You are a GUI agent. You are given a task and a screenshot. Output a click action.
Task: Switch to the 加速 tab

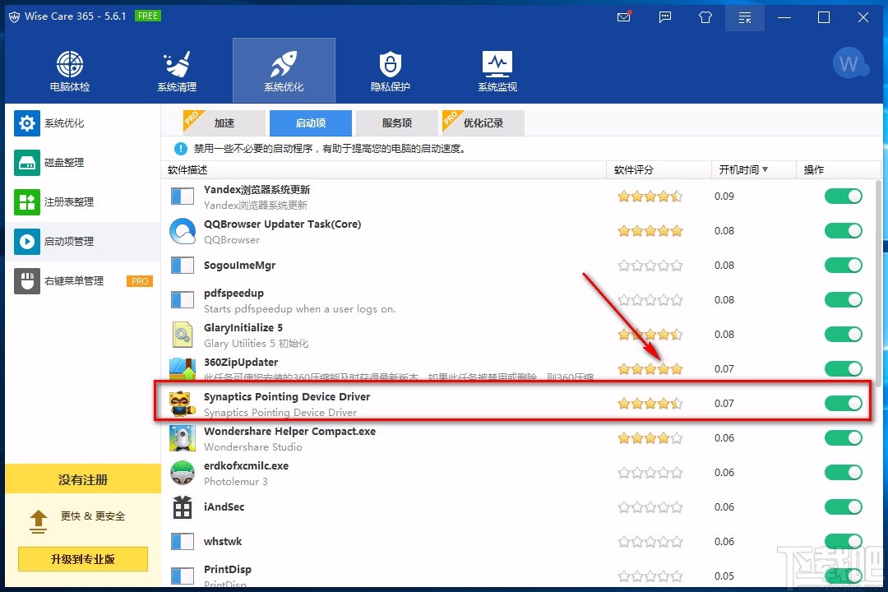[x=224, y=123]
